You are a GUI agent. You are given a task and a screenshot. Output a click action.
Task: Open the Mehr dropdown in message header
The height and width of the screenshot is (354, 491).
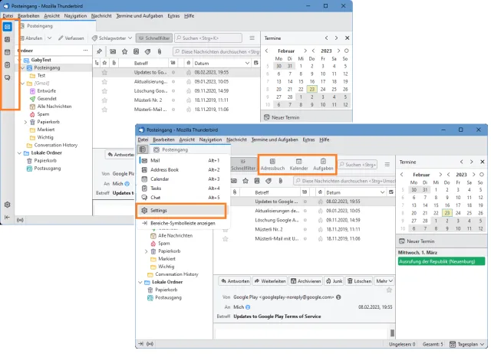(x=384, y=280)
